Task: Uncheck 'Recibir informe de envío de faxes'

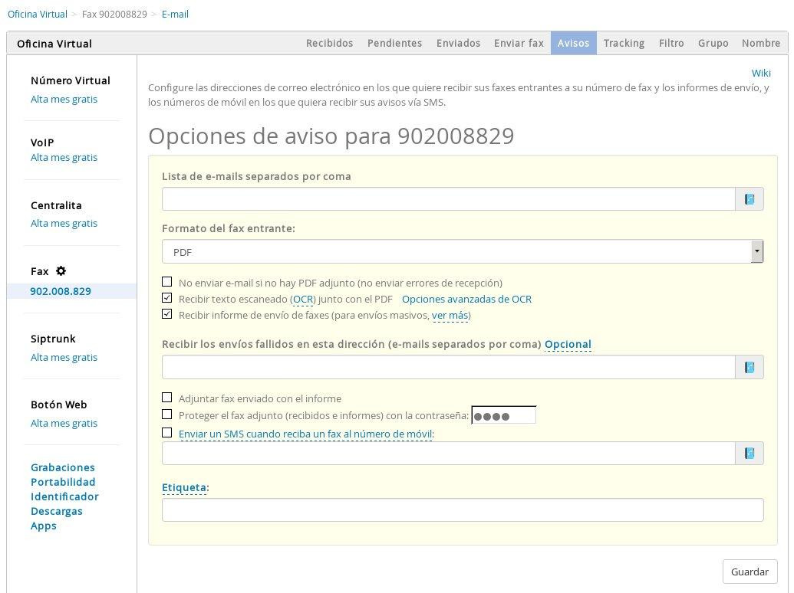Action: tap(167, 314)
